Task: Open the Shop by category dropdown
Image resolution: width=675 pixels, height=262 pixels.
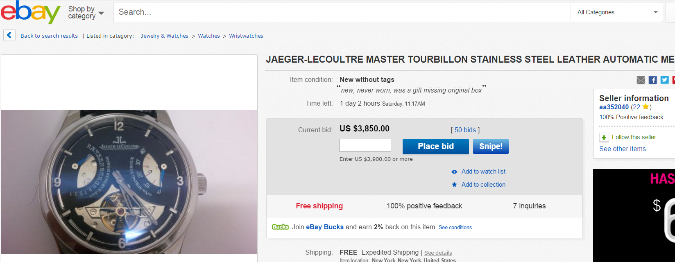Action: coord(86,13)
